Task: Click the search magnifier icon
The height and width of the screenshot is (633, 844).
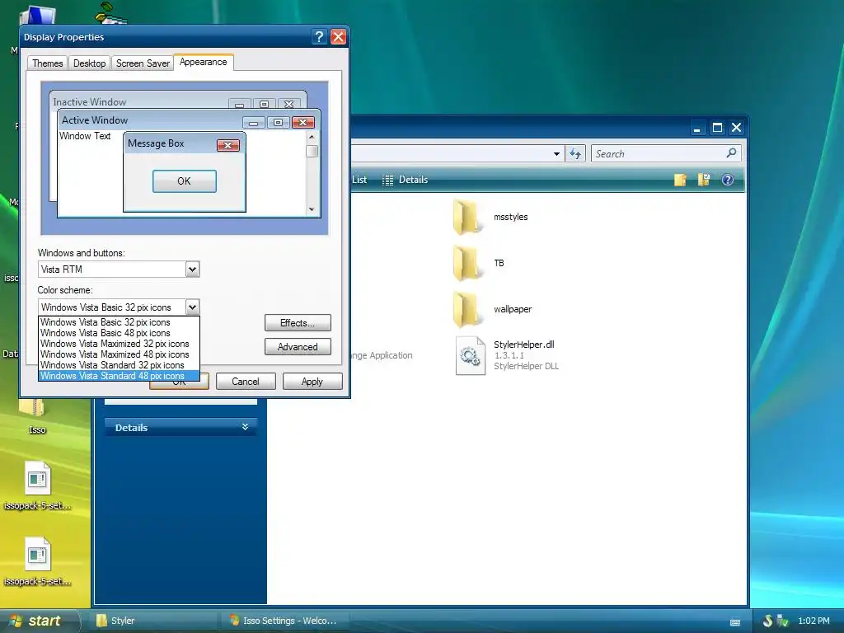Action: [x=731, y=153]
